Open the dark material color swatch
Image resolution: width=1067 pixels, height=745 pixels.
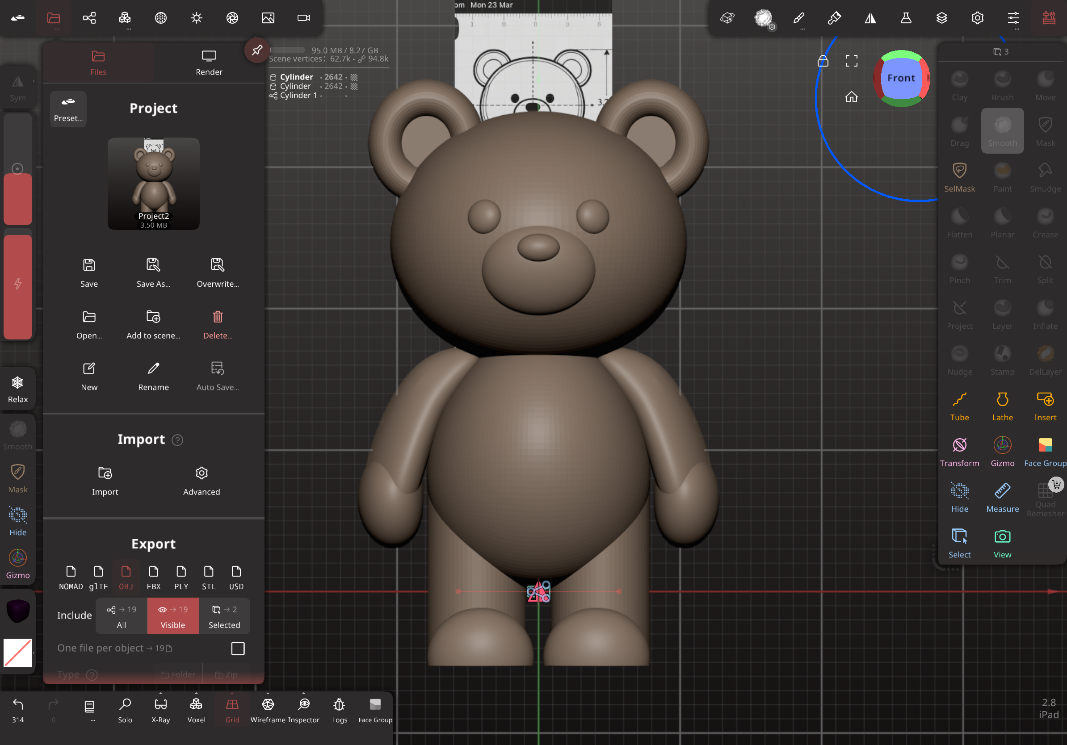(18, 611)
